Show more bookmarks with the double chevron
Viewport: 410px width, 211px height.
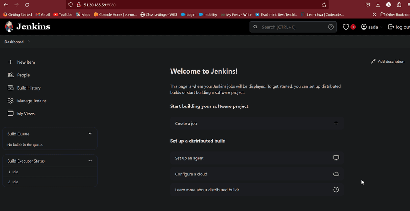pyautogui.click(x=374, y=14)
